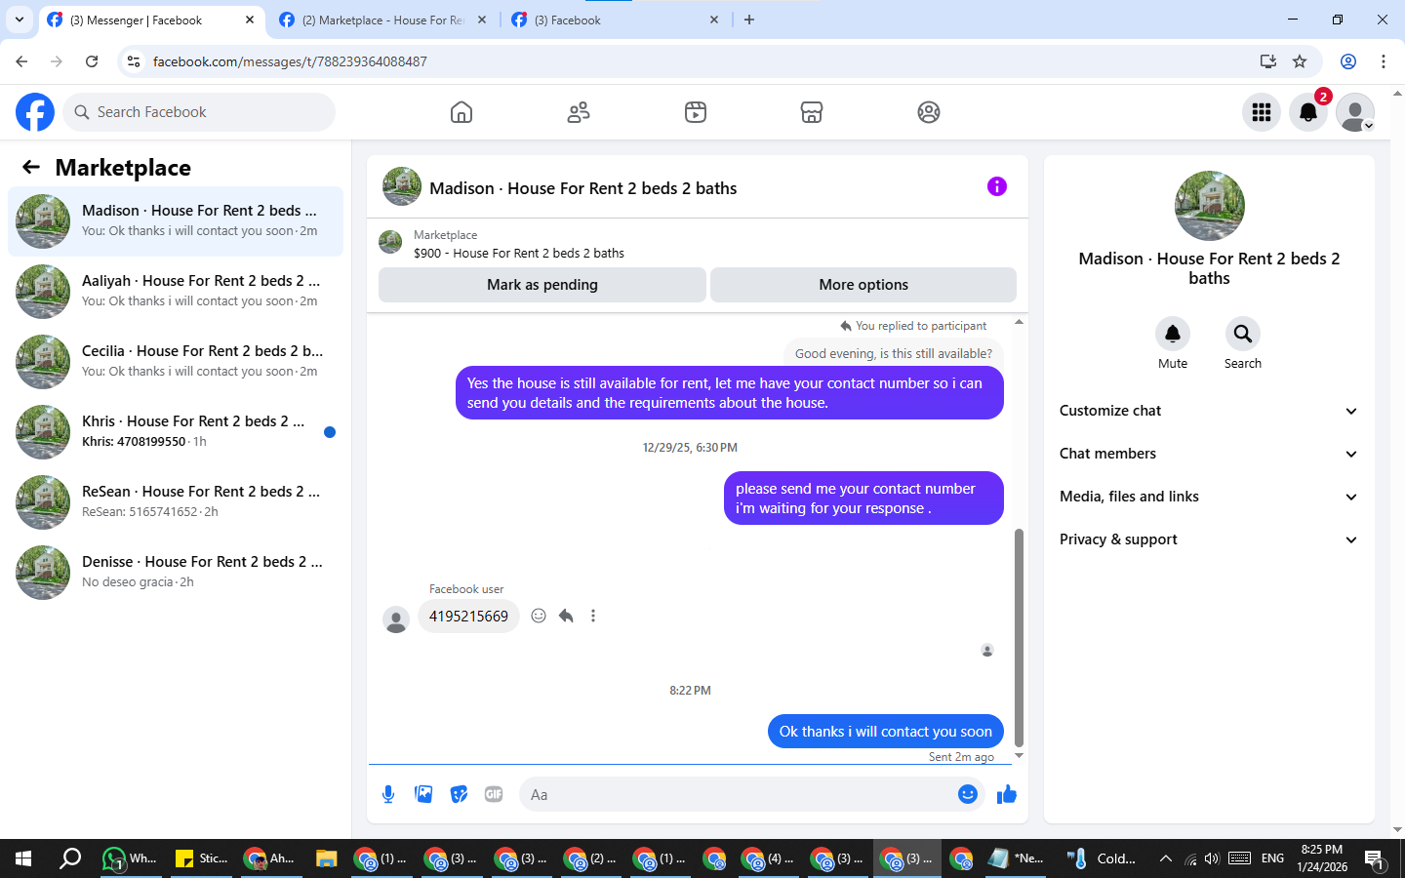Switch to (3) Facebook browser tab
1405x878 pixels.
point(617,20)
